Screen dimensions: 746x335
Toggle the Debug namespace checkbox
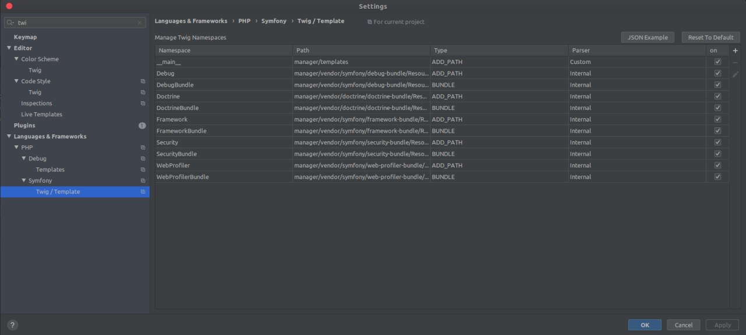pyautogui.click(x=717, y=73)
